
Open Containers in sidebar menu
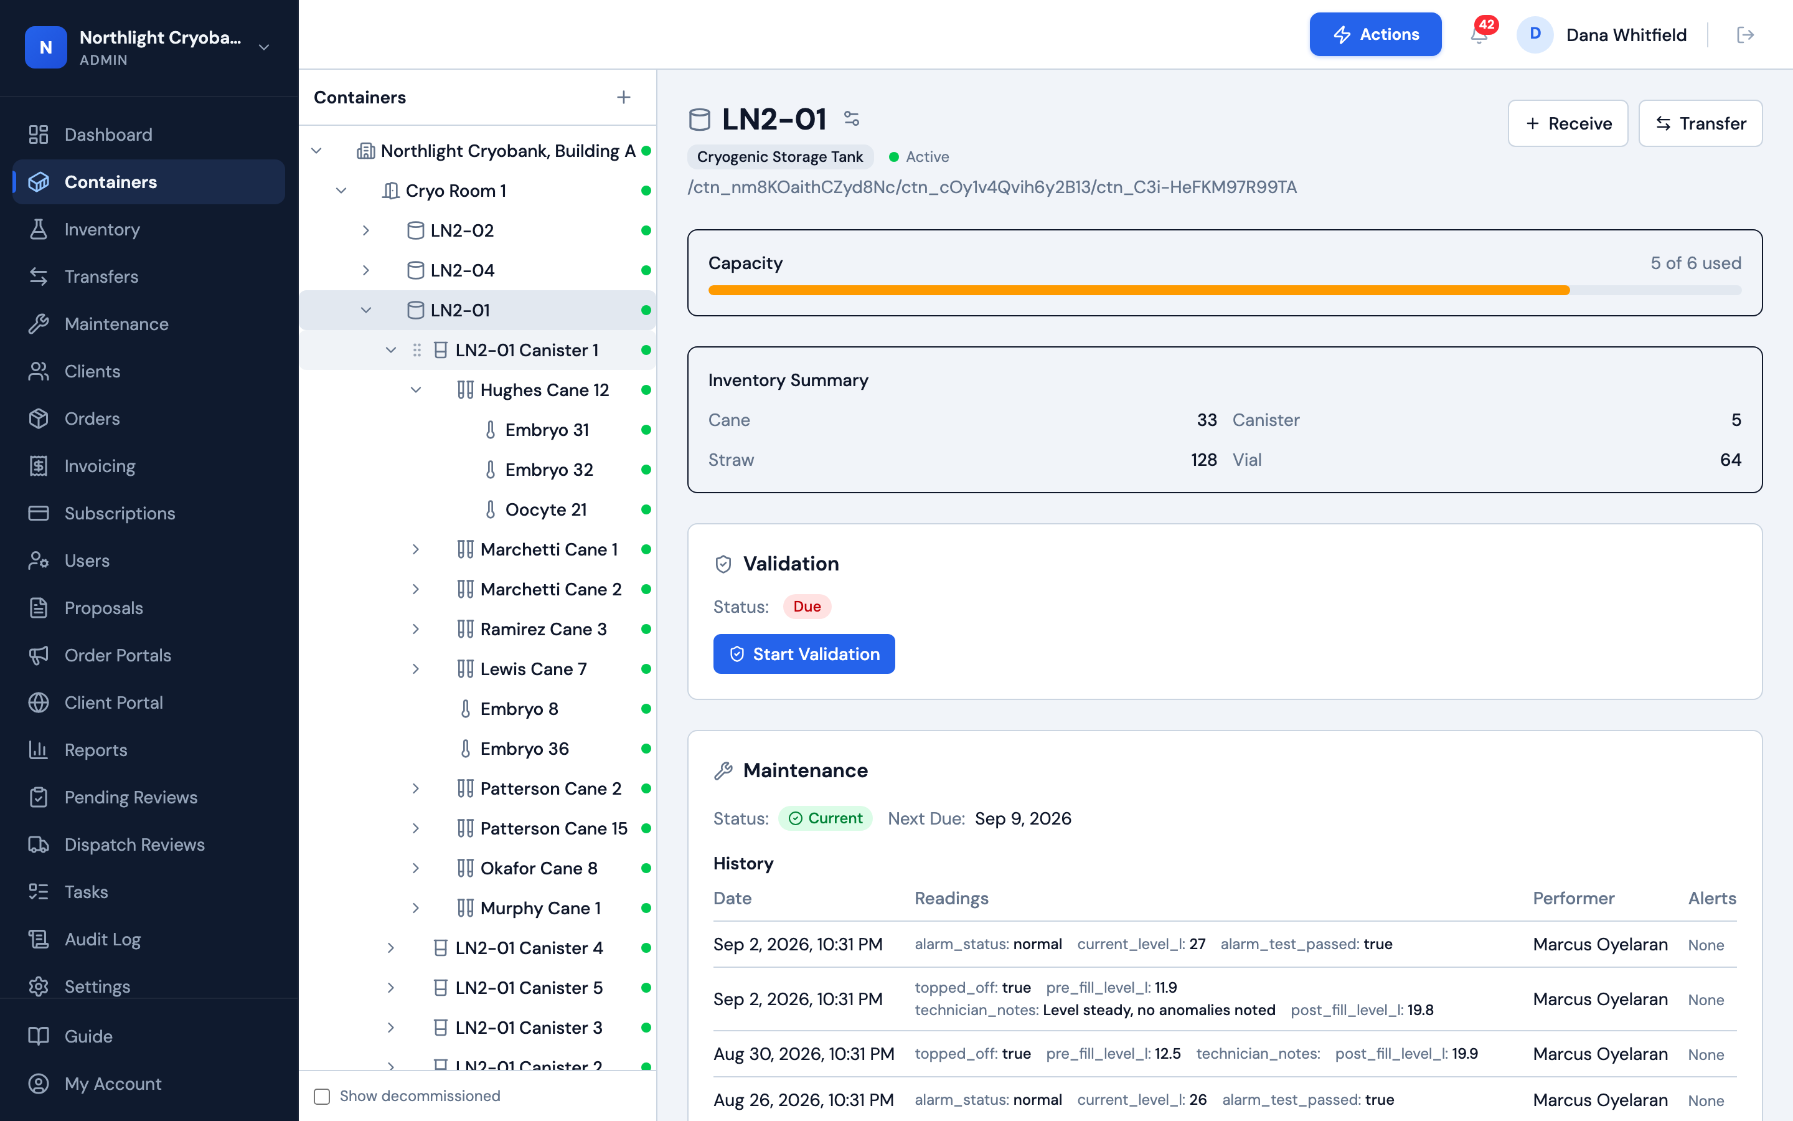pos(149,182)
